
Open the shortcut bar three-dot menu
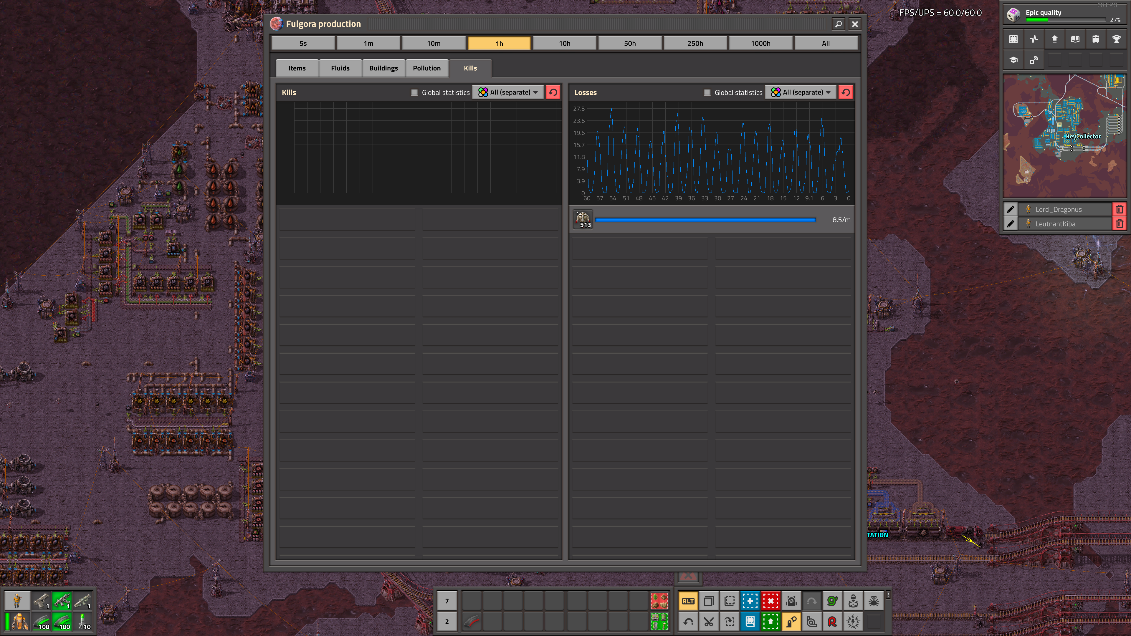point(888,595)
